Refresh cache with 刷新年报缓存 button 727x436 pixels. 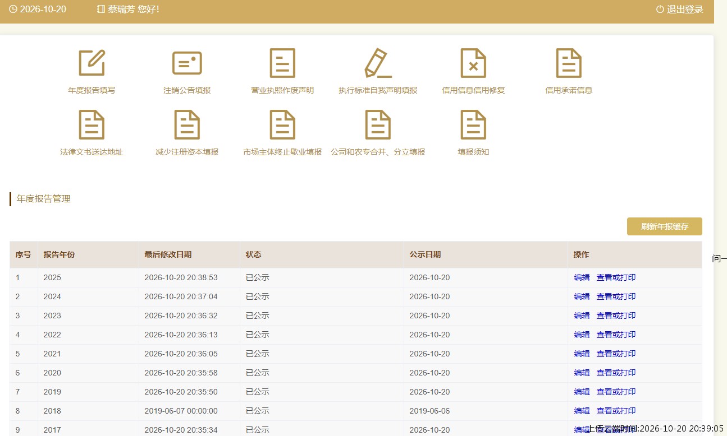point(665,226)
